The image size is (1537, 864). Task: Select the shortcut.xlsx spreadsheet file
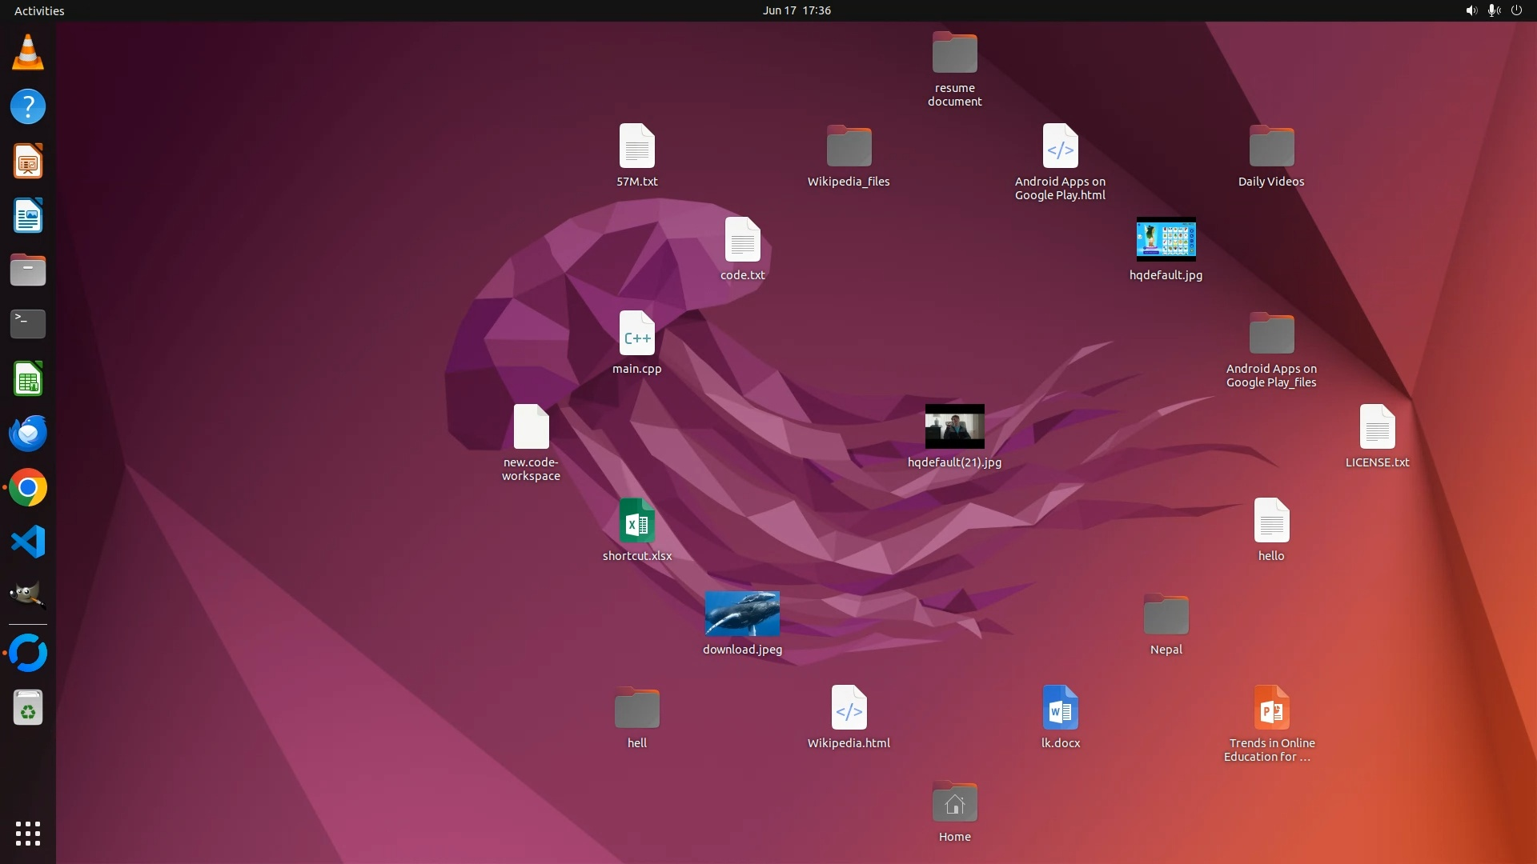coord(636,521)
